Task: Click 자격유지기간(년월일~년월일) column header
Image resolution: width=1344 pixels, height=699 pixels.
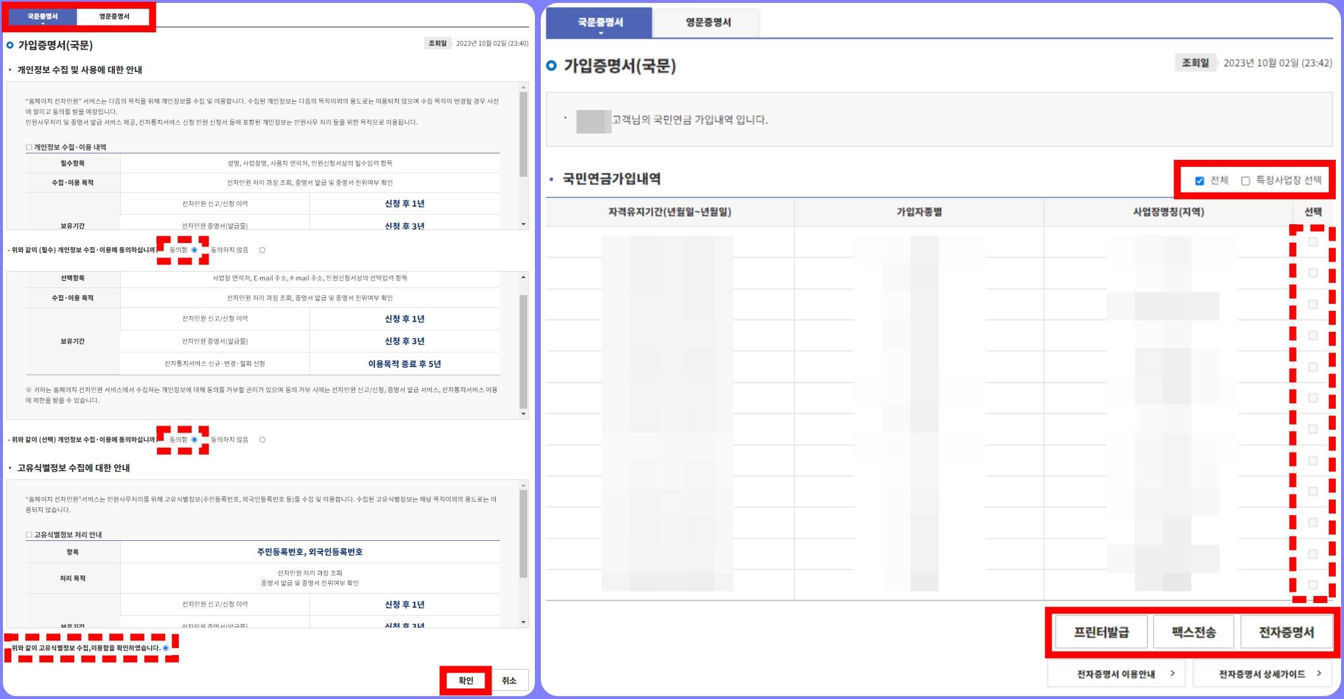Action: pyautogui.click(x=670, y=212)
